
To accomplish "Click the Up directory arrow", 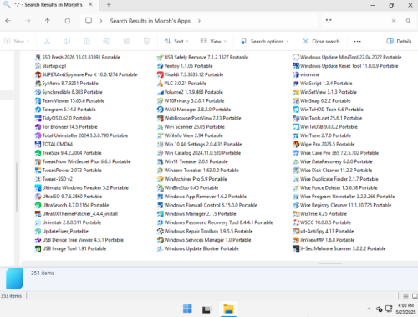I will click(48, 21).
